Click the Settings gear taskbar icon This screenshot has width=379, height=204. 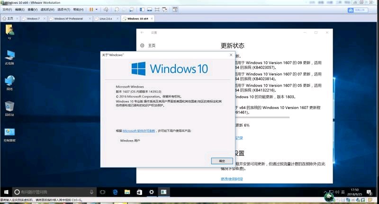pos(152,192)
